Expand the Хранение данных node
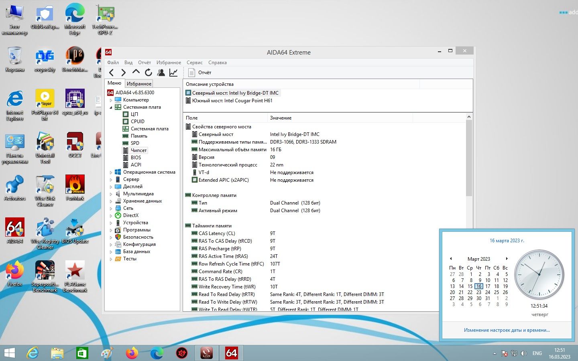The width and height of the screenshot is (578, 361). pyautogui.click(x=111, y=201)
